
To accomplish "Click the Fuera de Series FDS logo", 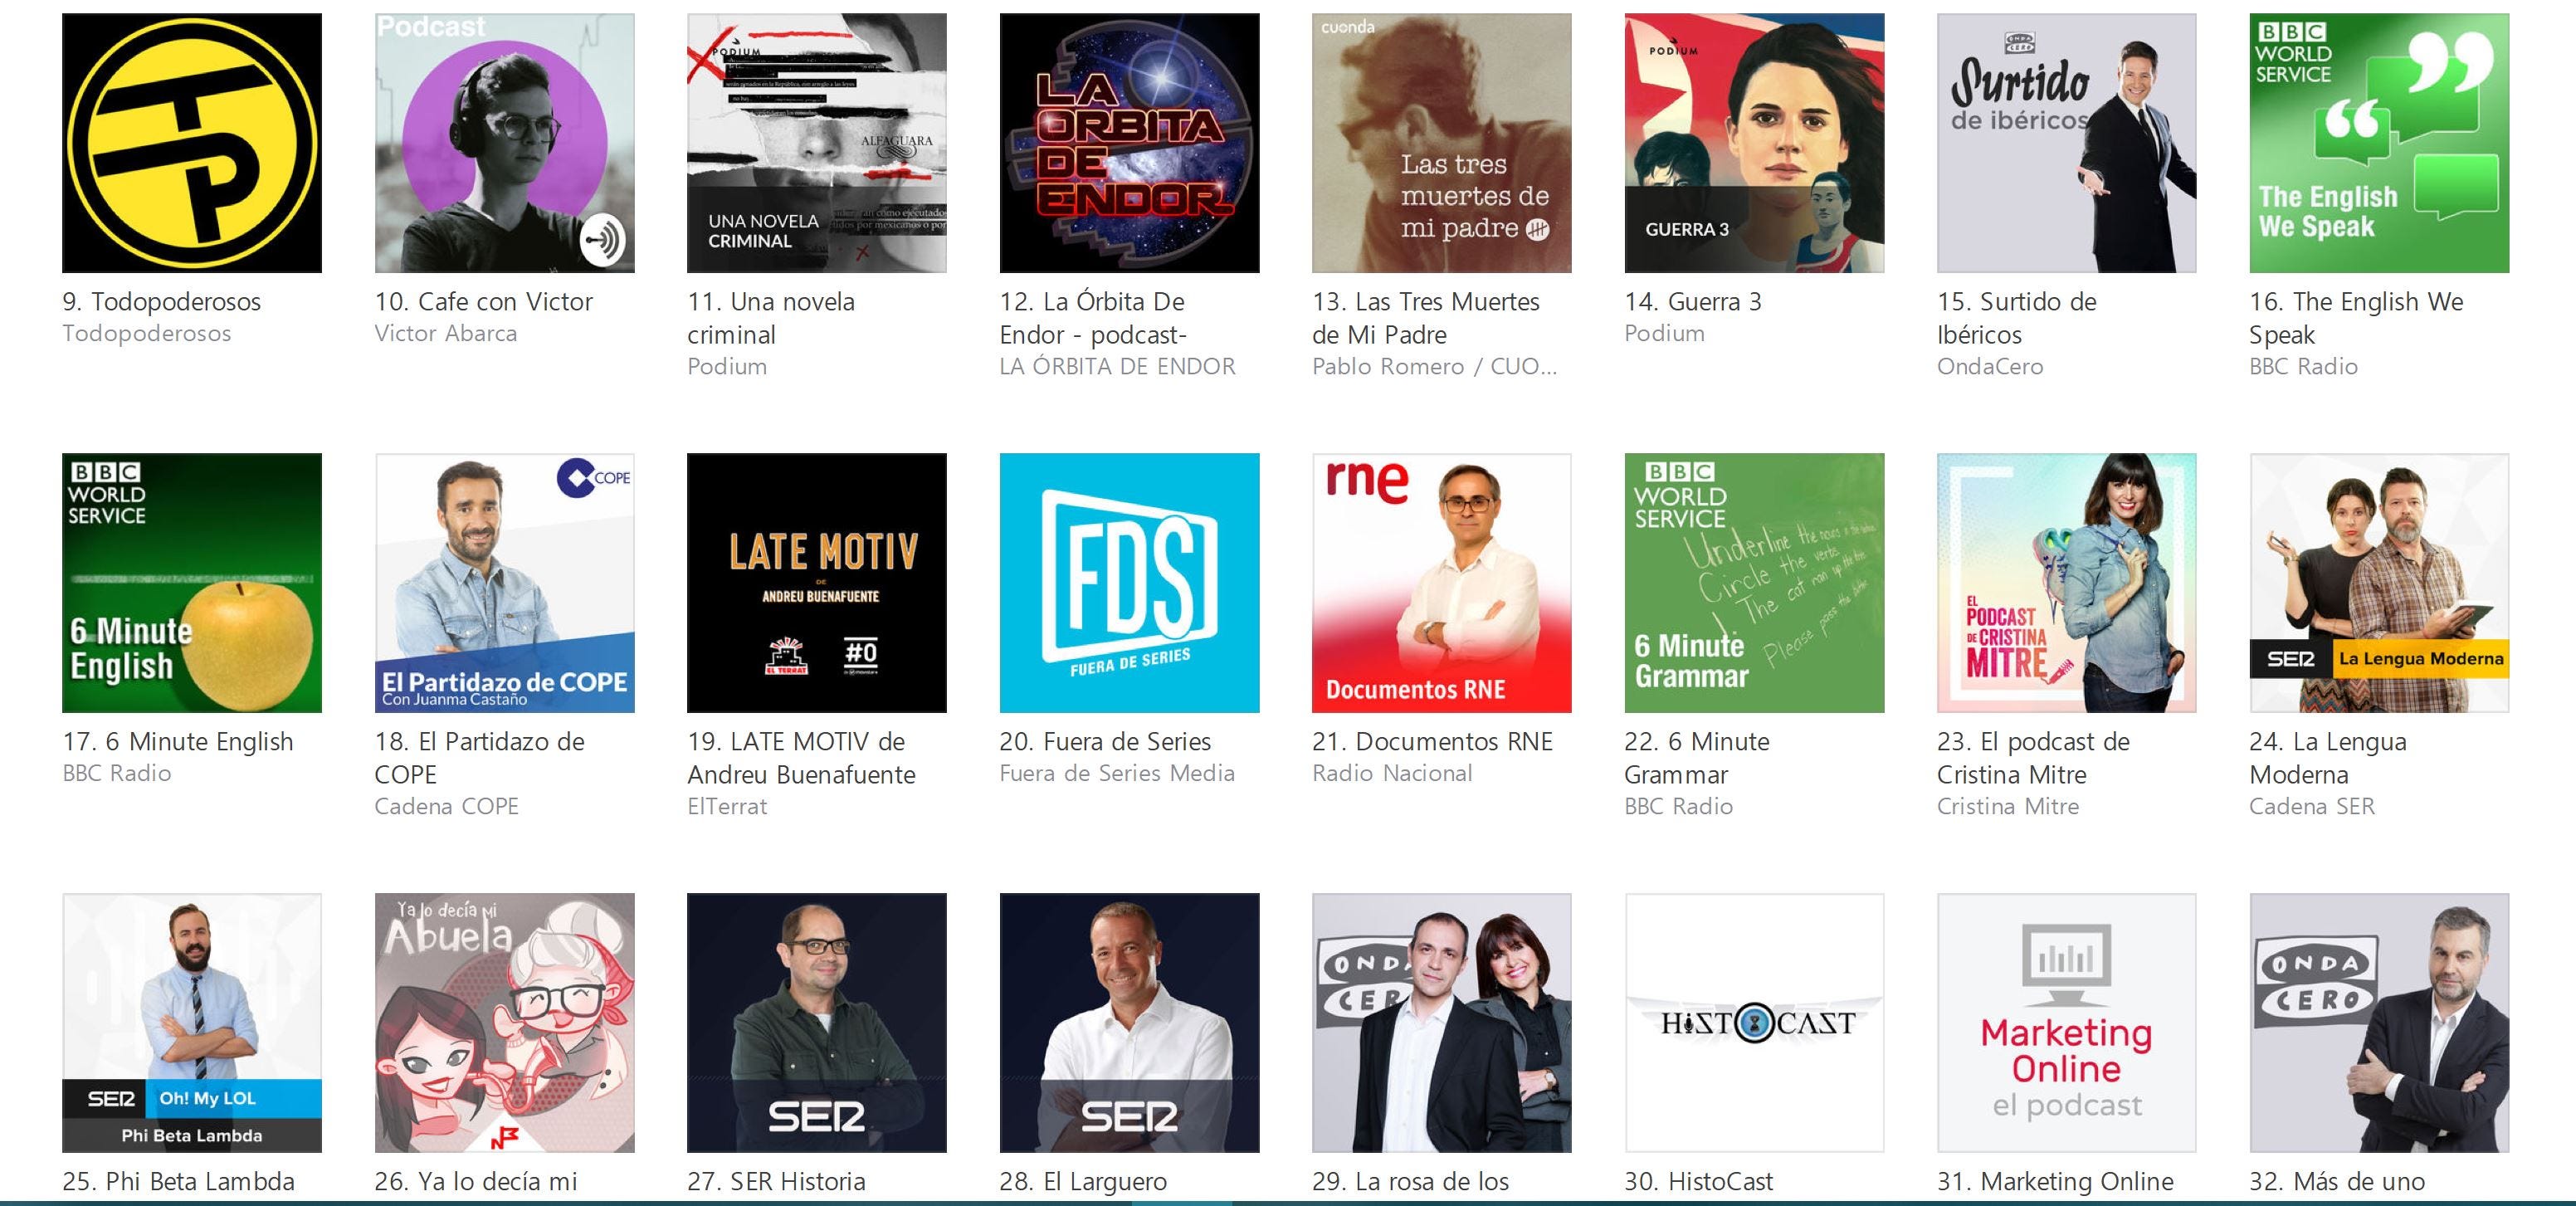I will click(1129, 583).
